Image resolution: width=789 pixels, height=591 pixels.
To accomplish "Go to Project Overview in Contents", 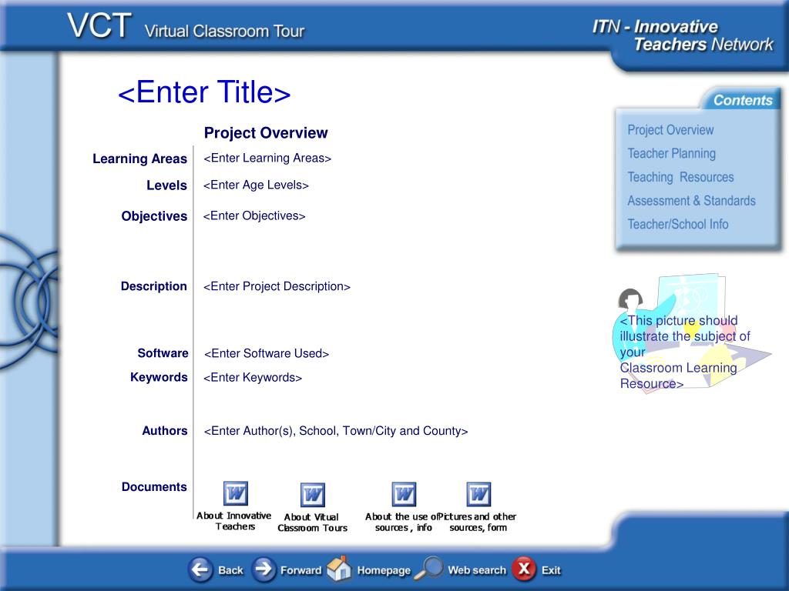I will coord(670,129).
